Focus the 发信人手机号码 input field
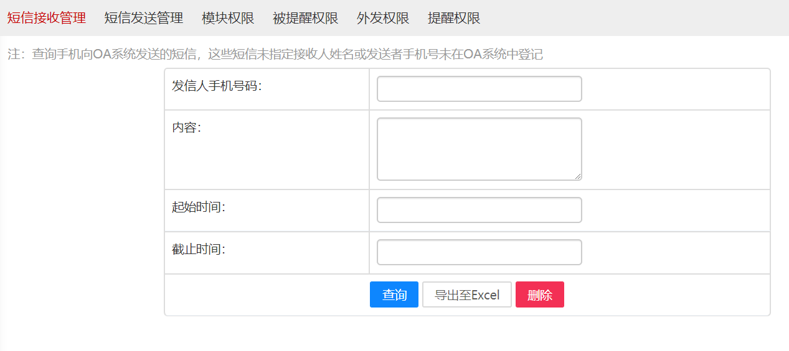The height and width of the screenshot is (351, 789). coord(479,89)
